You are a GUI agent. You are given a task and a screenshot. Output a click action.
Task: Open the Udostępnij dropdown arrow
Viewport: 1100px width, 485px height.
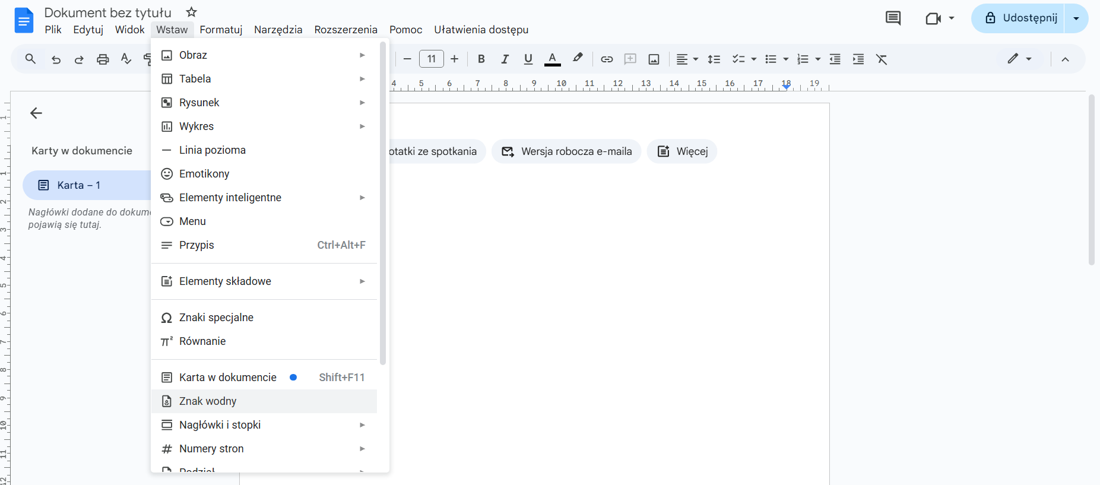click(x=1076, y=18)
